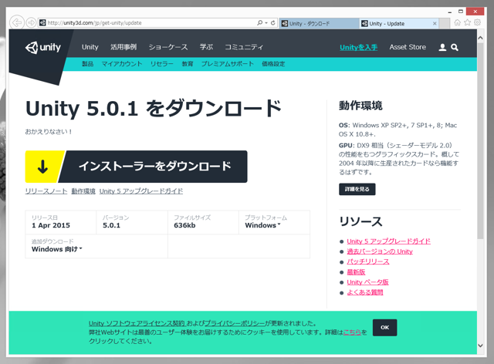Select マイアカウント in the sub-navigation

122,64
